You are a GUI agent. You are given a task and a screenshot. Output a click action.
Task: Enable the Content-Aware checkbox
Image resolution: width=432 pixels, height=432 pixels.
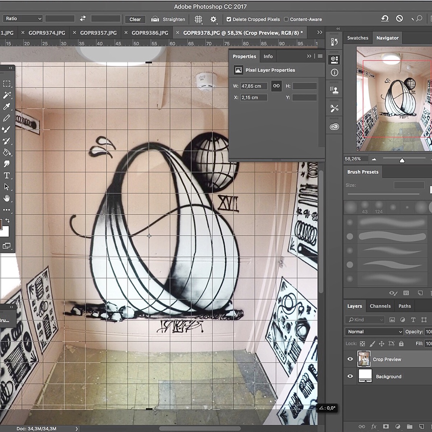286,20
